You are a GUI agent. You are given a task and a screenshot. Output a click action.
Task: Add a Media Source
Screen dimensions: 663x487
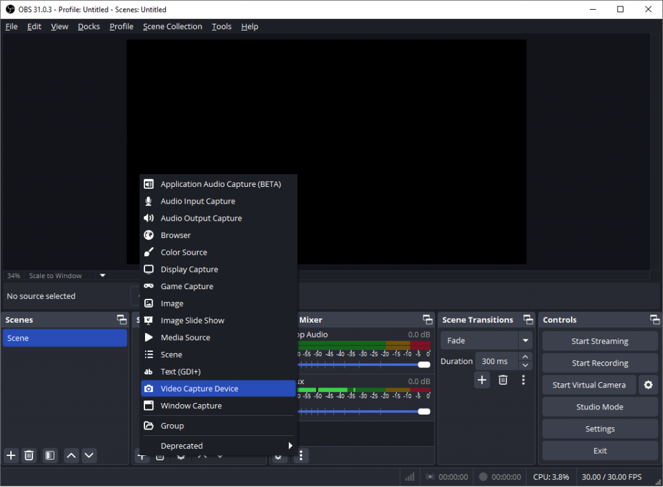point(218,338)
